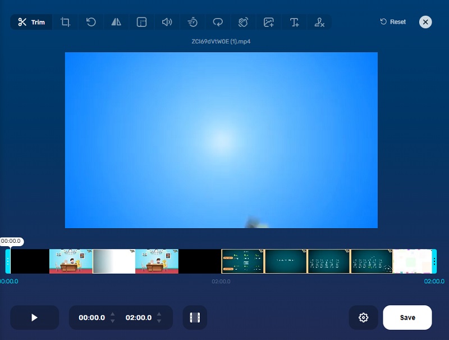This screenshot has width=449, height=340.
Task: Click Reset to undo all edits
Action: tap(392, 21)
